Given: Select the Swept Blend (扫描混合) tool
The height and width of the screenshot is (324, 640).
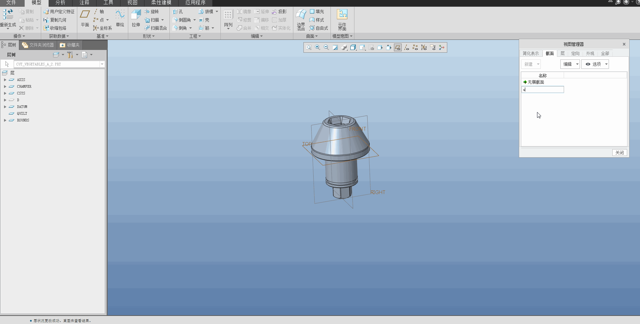Looking at the screenshot, I should coord(156,28).
